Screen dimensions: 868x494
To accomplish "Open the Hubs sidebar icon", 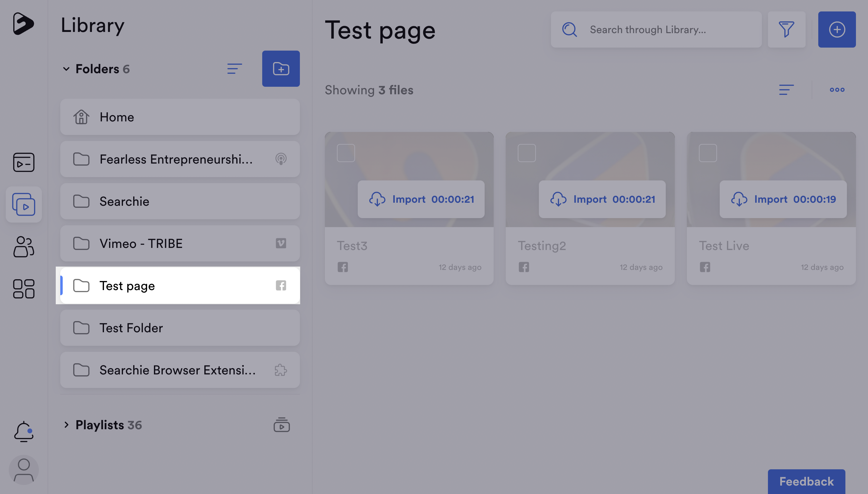I will point(24,162).
